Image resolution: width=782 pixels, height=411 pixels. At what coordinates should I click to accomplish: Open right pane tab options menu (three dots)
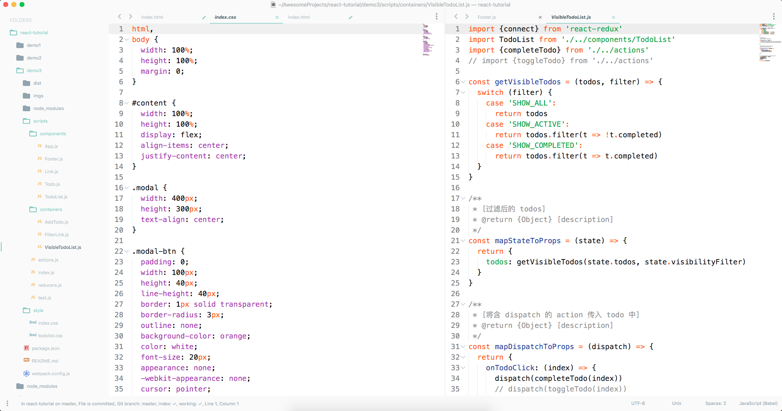pos(773,16)
